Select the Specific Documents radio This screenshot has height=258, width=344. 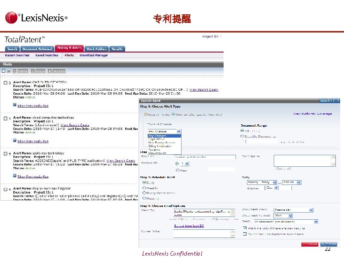tap(242, 136)
